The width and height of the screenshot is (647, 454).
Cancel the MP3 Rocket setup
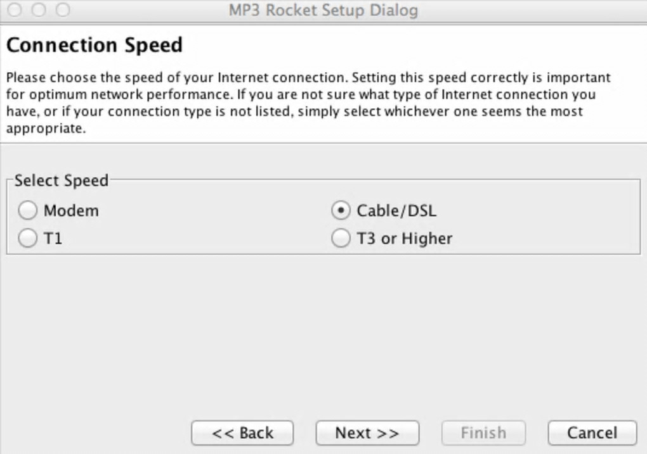tap(592, 433)
